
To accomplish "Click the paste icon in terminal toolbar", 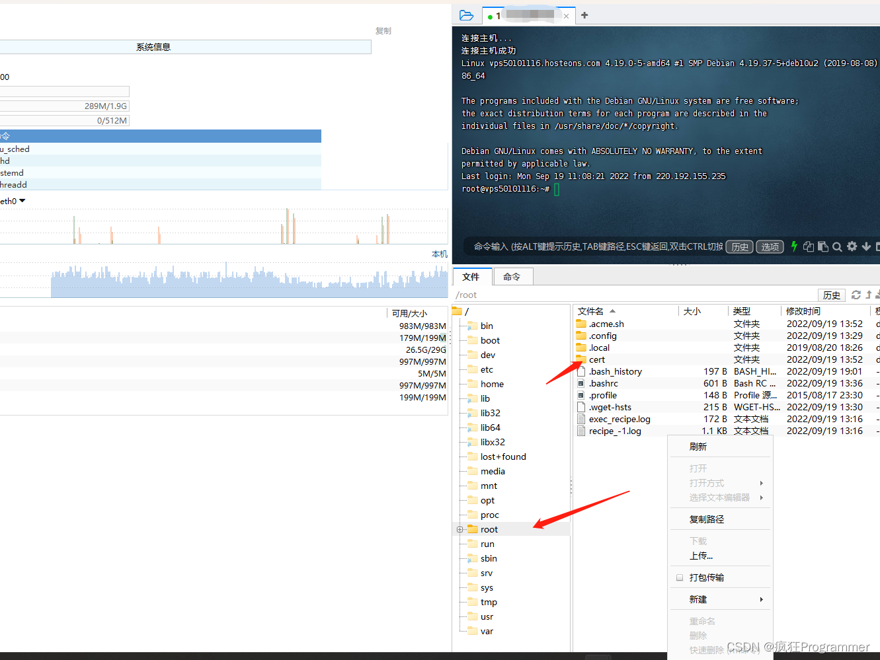I will (822, 246).
